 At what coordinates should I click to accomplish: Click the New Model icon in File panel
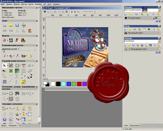(x=5, y=25)
